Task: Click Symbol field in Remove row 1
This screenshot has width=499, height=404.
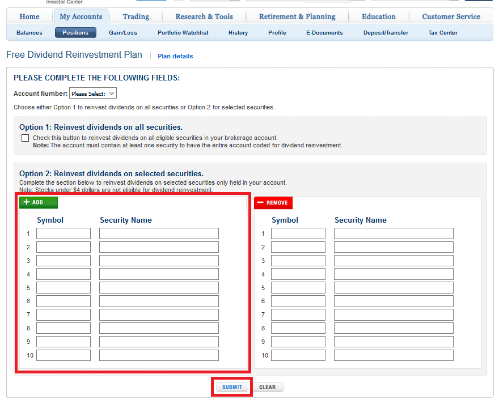Action: point(298,233)
